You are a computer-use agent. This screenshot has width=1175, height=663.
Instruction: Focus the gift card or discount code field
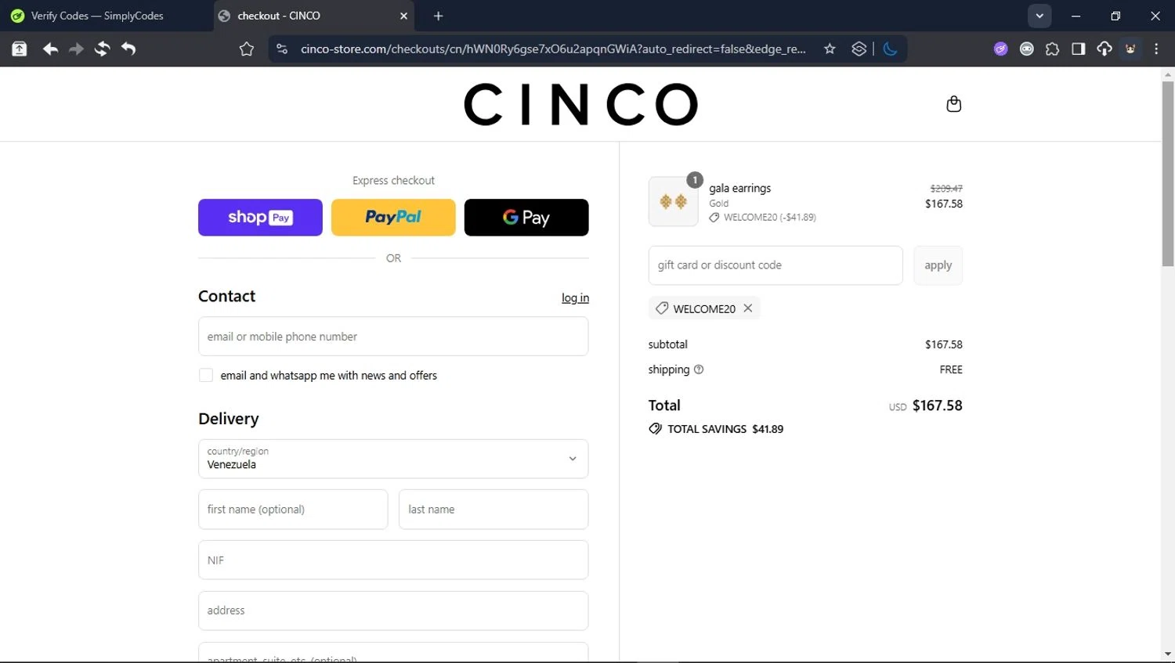(x=775, y=265)
